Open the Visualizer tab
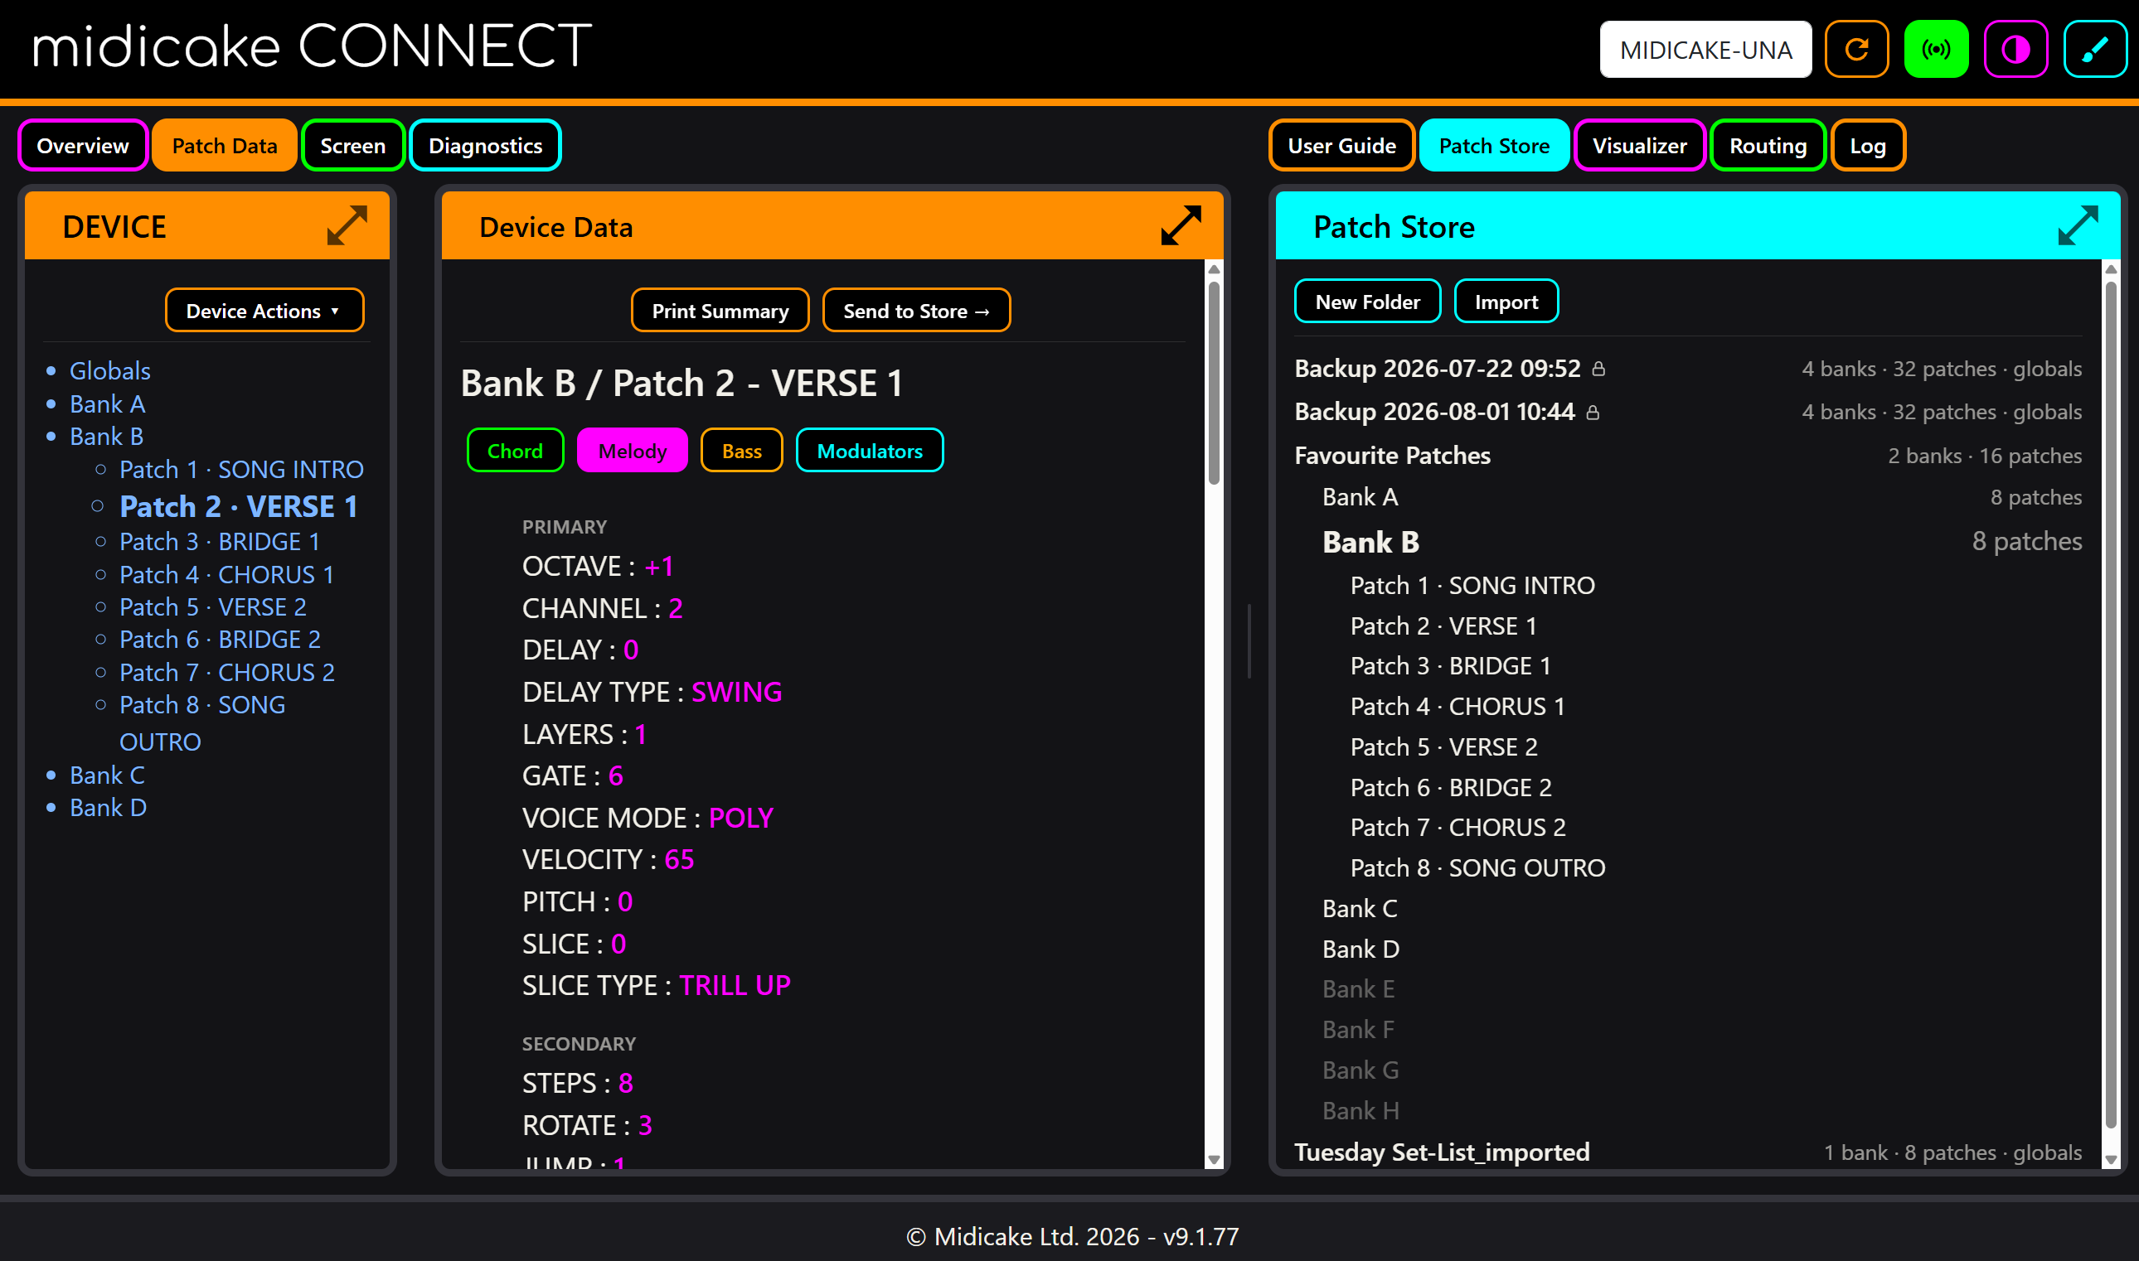This screenshot has width=2139, height=1261. pos(1639,145)
